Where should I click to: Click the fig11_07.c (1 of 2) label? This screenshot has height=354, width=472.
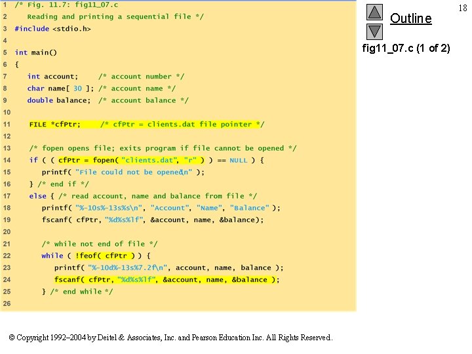(x=406, y=48)
